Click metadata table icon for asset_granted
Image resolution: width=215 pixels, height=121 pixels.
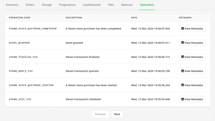point(183,43)
